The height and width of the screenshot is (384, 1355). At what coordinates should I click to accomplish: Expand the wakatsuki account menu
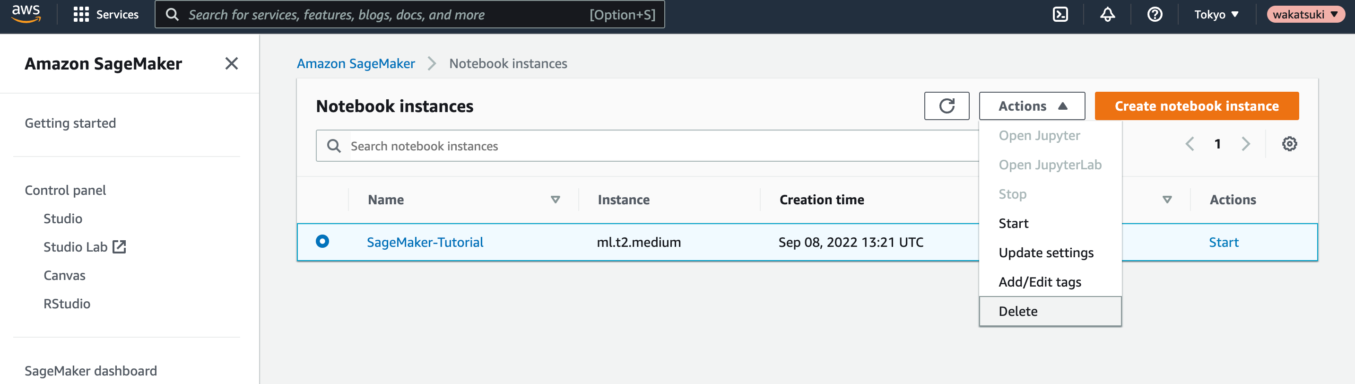click(1305, 14)
